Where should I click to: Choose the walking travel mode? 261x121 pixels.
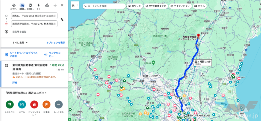click(x=39, y=5)
